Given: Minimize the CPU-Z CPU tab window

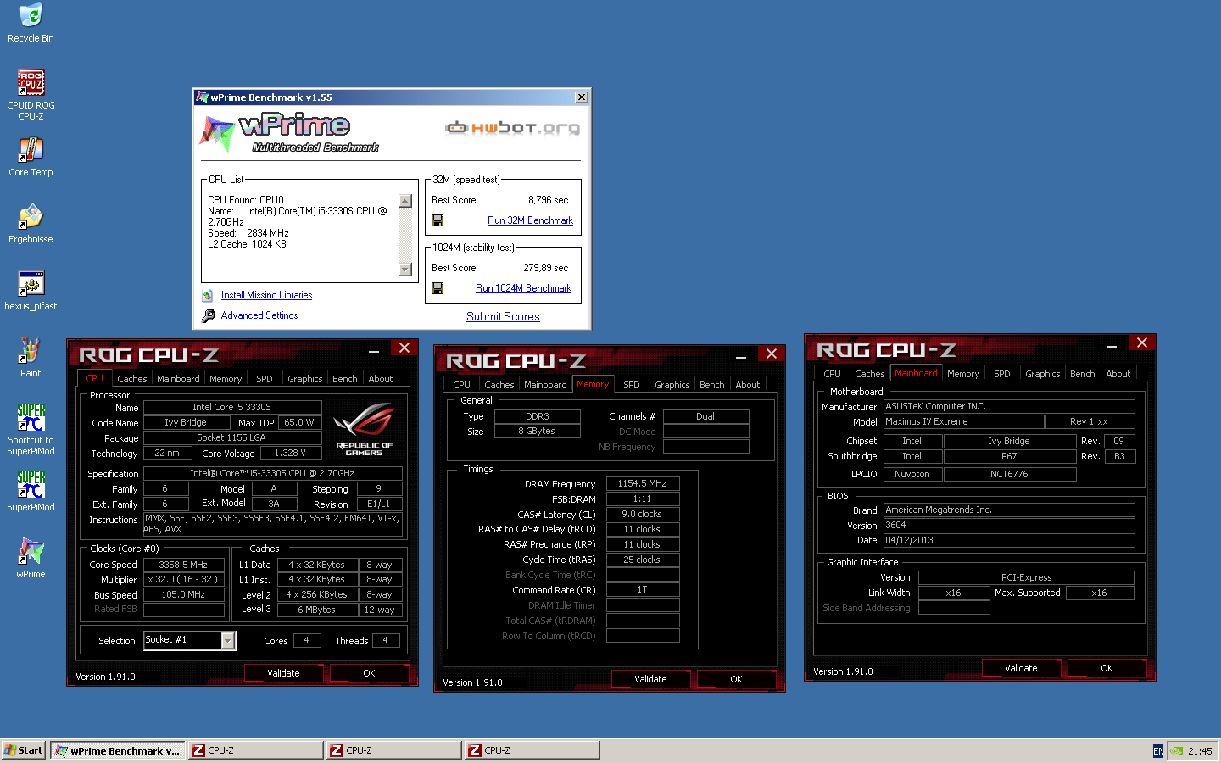Looking at the screenshot, I should point(374,348).
